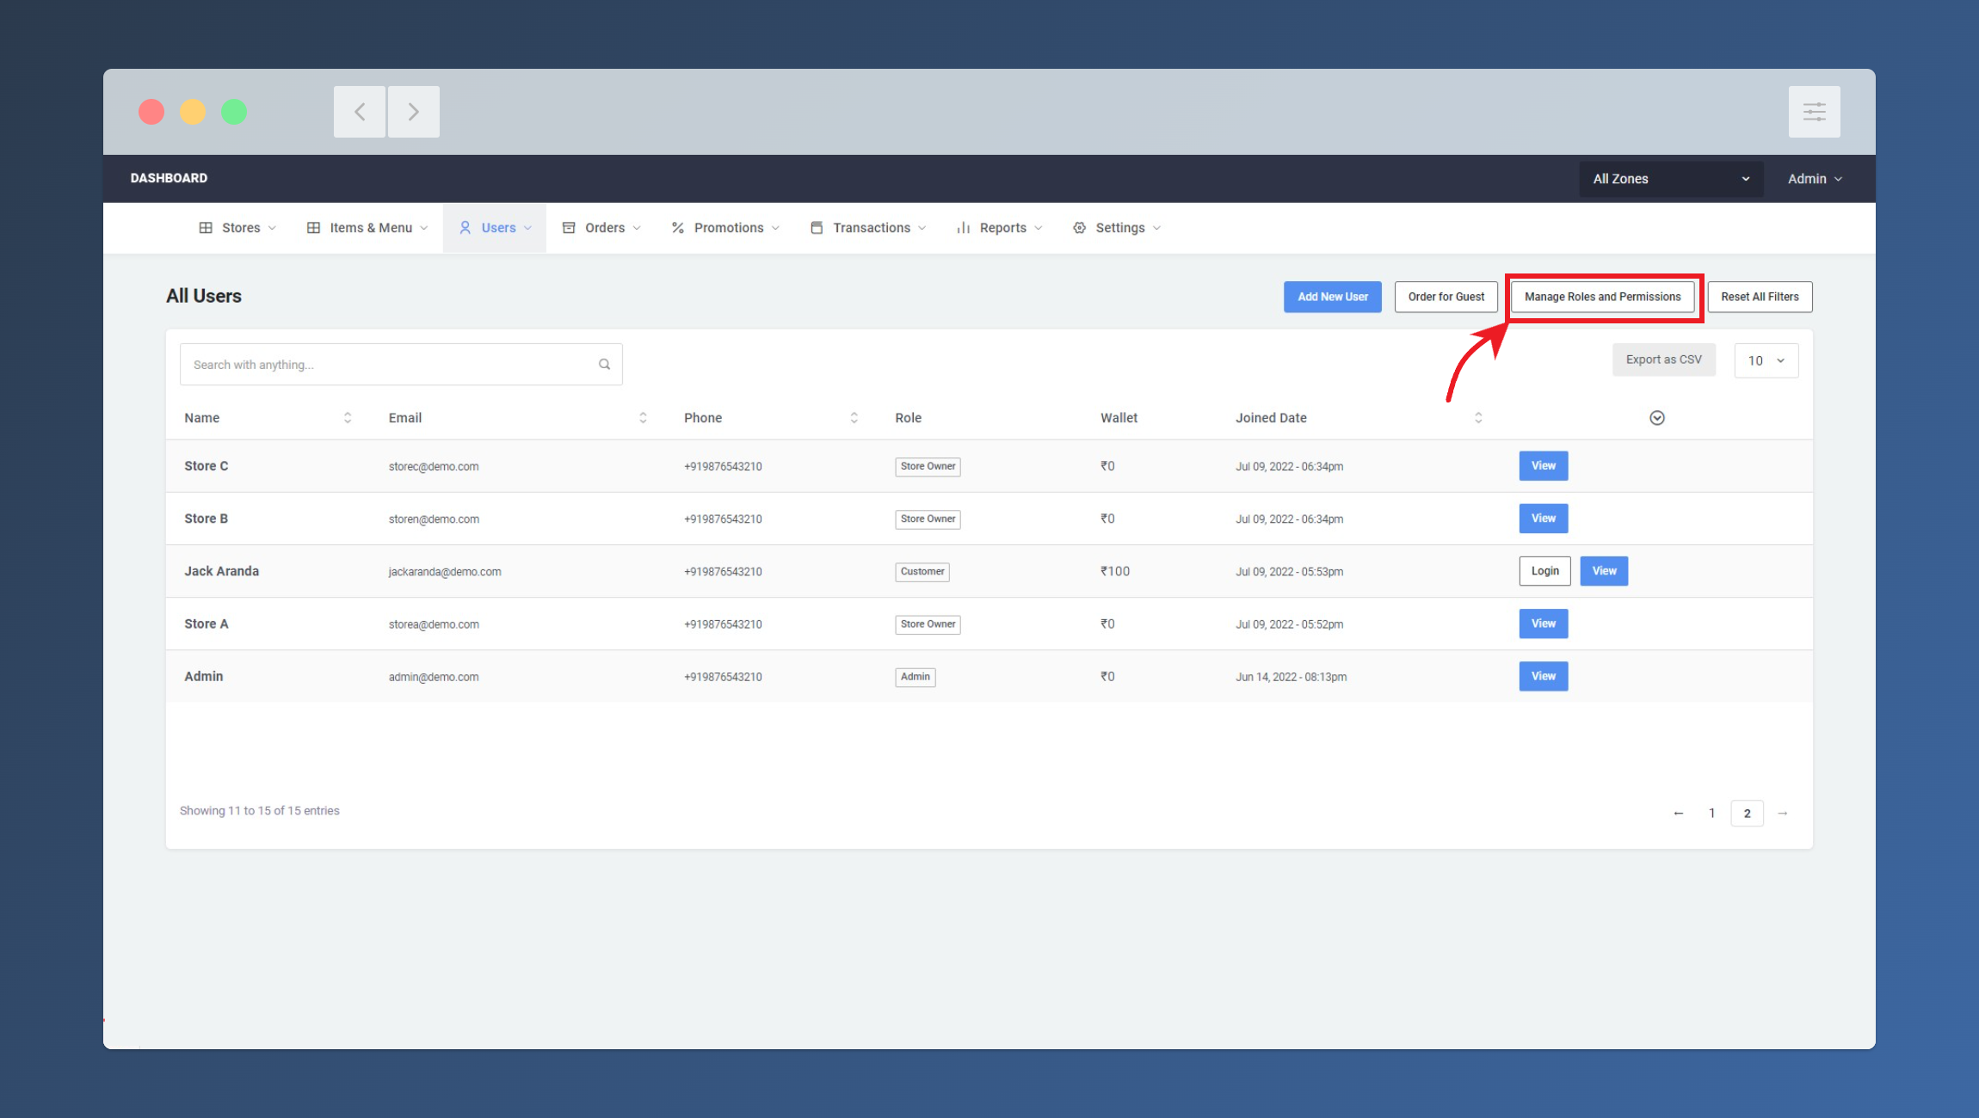Viewport: 1979px width, 1118px height.
Task: Sort table by Phone column arrows
Action: coord(854,418)
